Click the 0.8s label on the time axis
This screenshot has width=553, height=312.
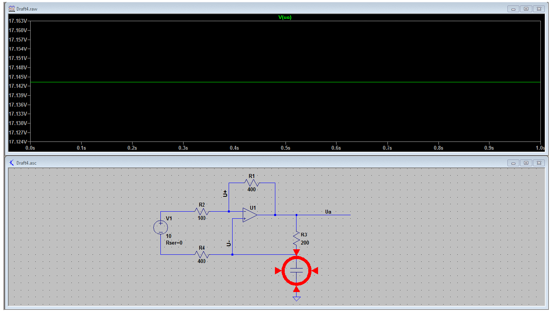point(438,148)
